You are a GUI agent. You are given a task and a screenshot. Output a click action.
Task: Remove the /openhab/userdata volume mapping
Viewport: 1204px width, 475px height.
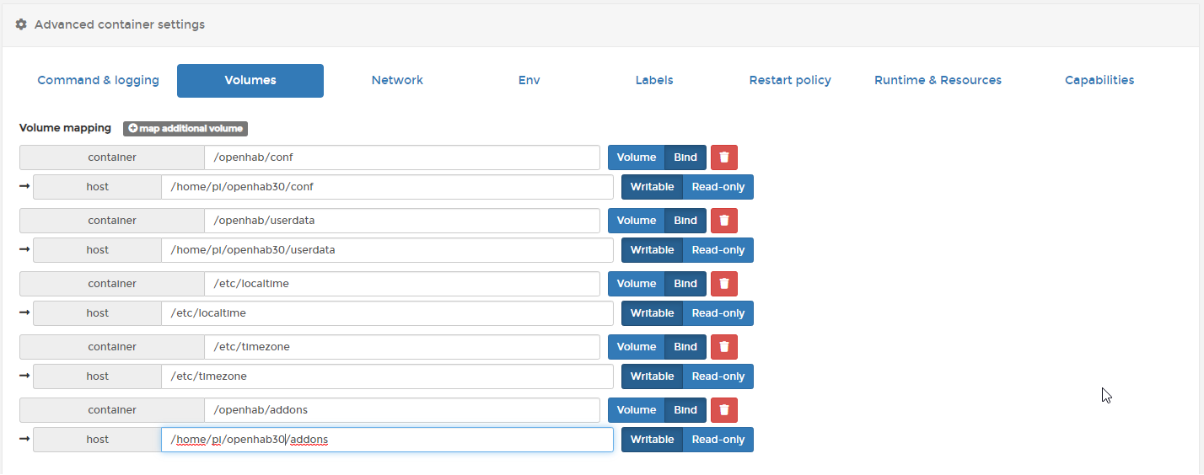coord(723,221)
